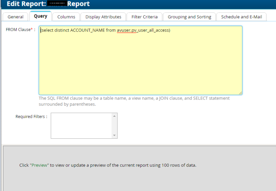Select the Query tab
This screenshot has width=276, height=191.
41,16
